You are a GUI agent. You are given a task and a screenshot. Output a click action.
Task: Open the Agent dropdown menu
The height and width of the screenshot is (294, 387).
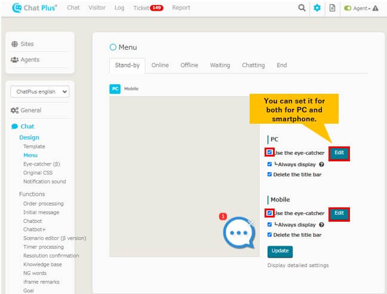(x=362, y=8)
